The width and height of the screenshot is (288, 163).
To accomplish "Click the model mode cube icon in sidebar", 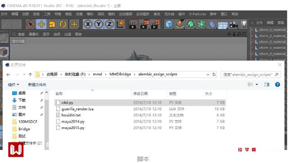I will click(4, 52).
